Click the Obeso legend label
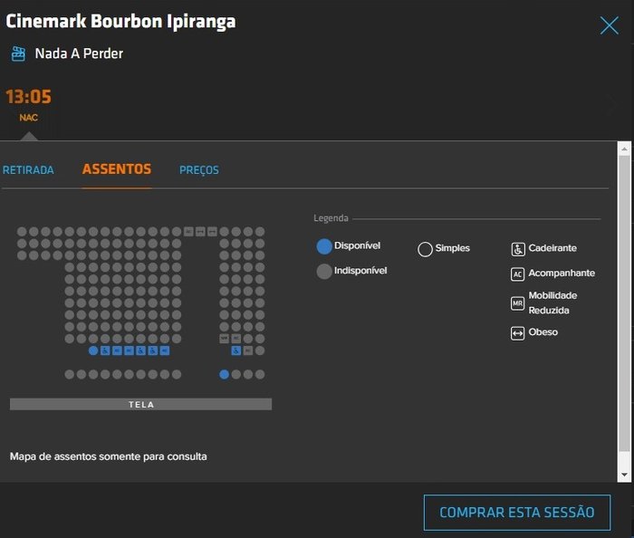 click(543, 332)
